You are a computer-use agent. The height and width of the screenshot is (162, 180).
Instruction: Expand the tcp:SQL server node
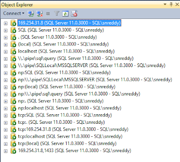coord(6,116)
